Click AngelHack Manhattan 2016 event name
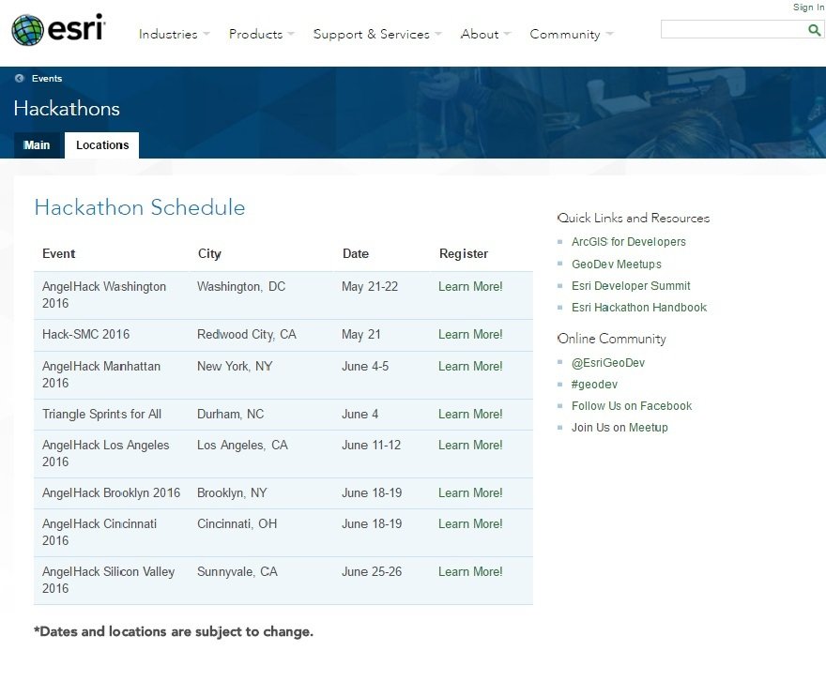Screen dimensions: 826x681 (x=101, y=374)
